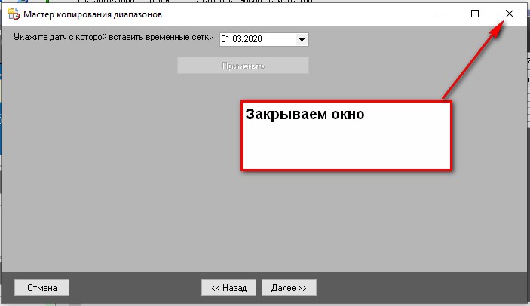Proceed with the Далее >> button
This screenshot has width=530, height=306.
[289, 287]
